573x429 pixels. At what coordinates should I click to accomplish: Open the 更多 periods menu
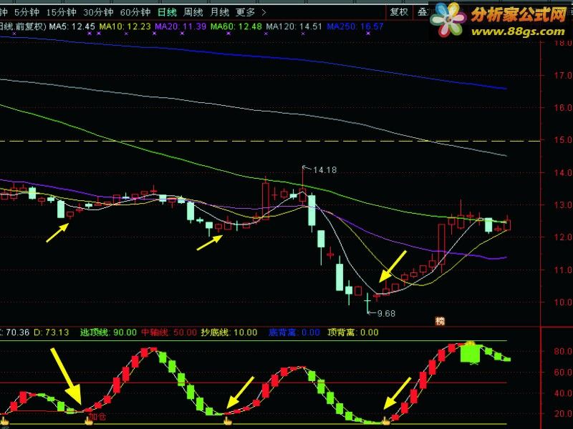(245, 12)
